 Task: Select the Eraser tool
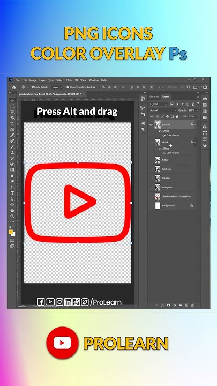[x=12, y=164]
